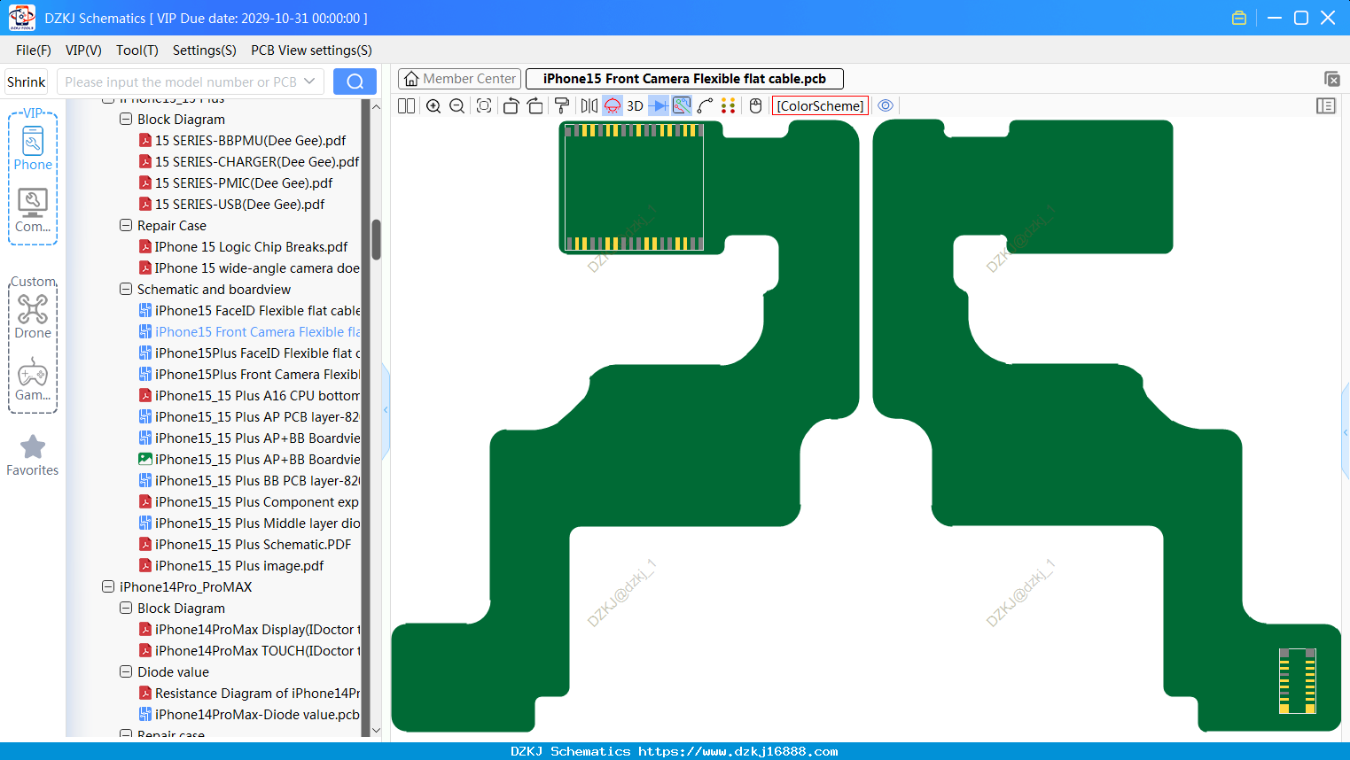
Task: Click the Shrink button
Action: click(x=27, y=82)
